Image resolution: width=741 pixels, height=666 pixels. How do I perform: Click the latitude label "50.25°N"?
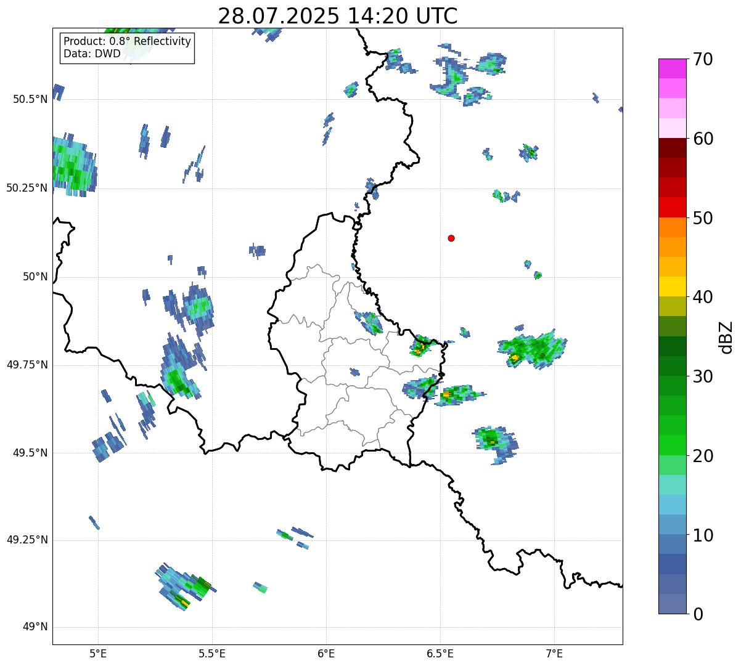[27, 188]
